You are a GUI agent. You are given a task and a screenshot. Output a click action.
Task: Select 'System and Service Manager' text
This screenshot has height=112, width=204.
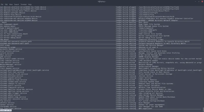(x=151, y=45)
